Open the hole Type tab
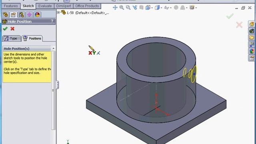This screenshot has height=144, width=256. point(12,38)
